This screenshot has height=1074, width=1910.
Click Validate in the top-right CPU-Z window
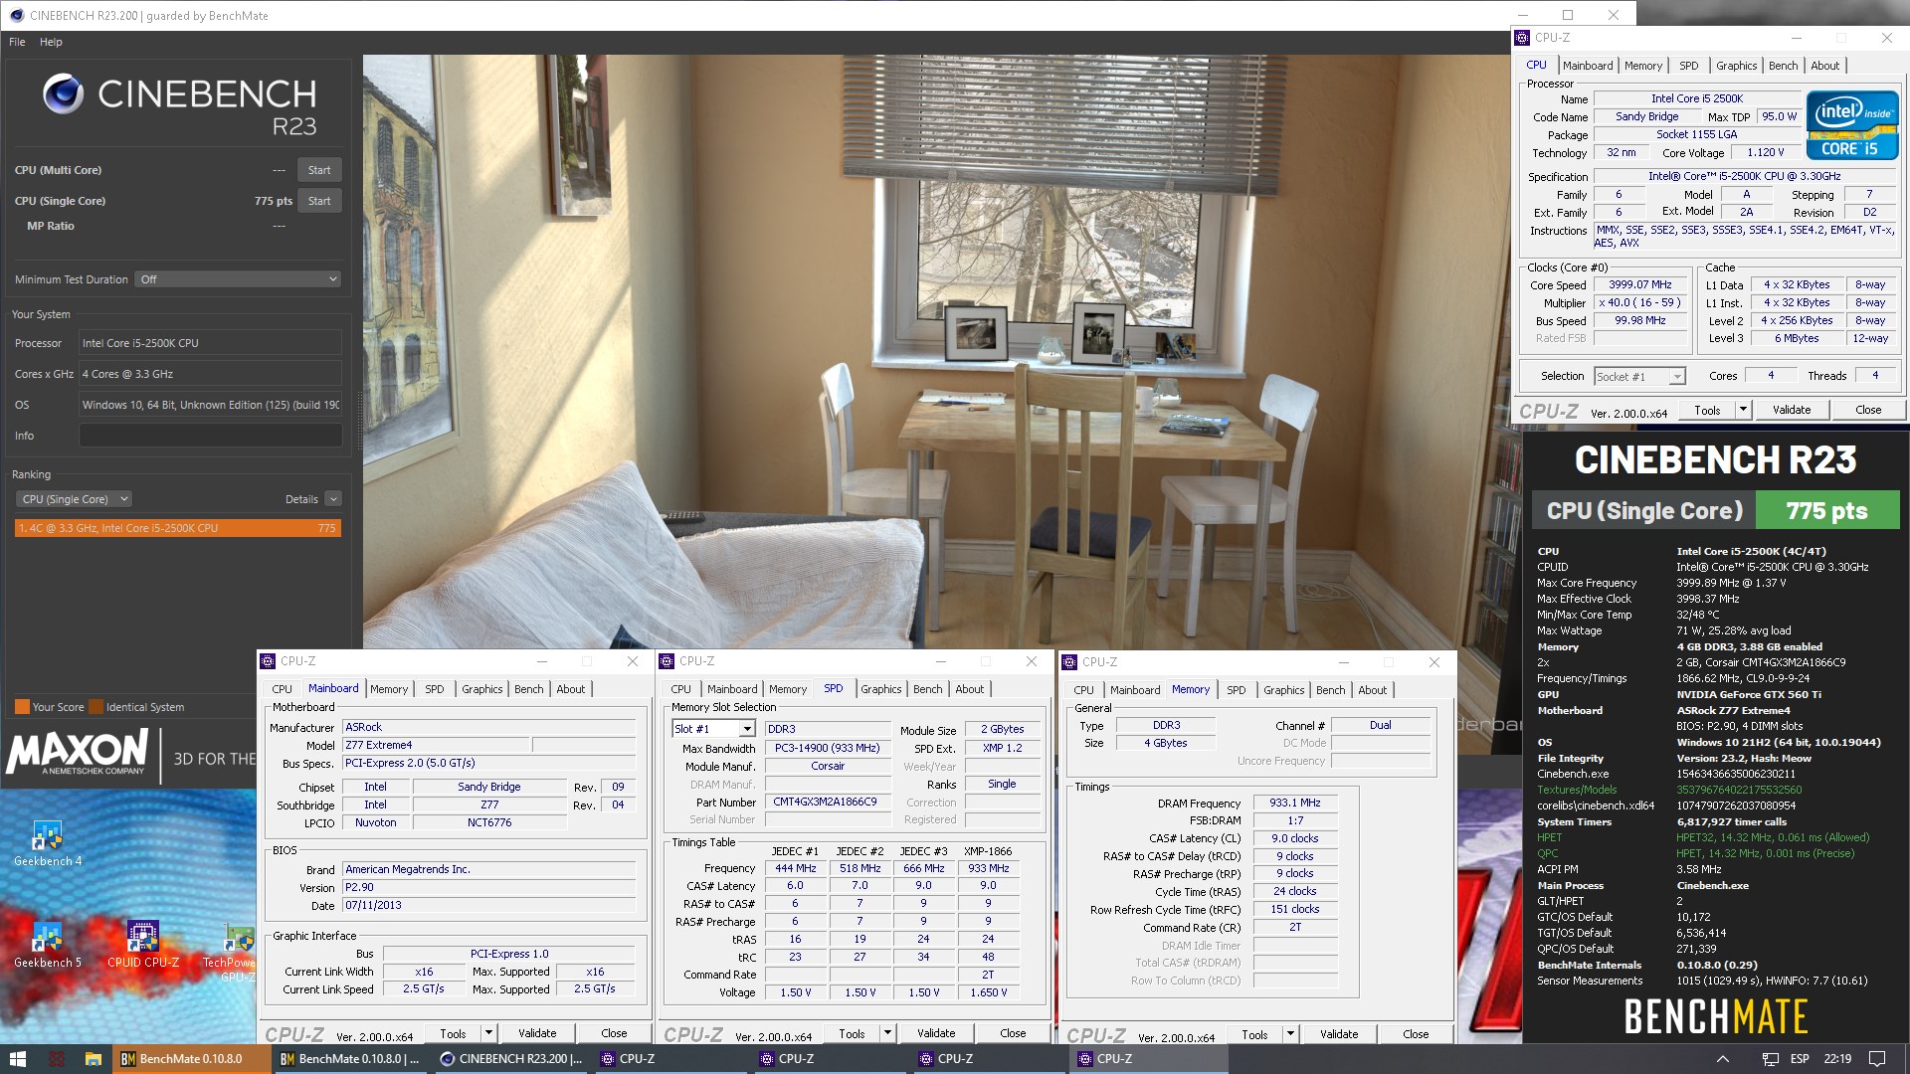[1792, 410]
